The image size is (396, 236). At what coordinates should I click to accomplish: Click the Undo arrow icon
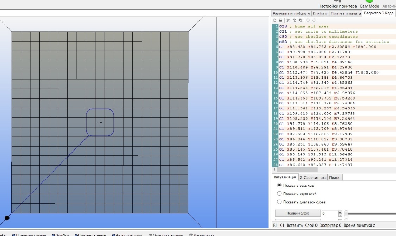point(308,20)
